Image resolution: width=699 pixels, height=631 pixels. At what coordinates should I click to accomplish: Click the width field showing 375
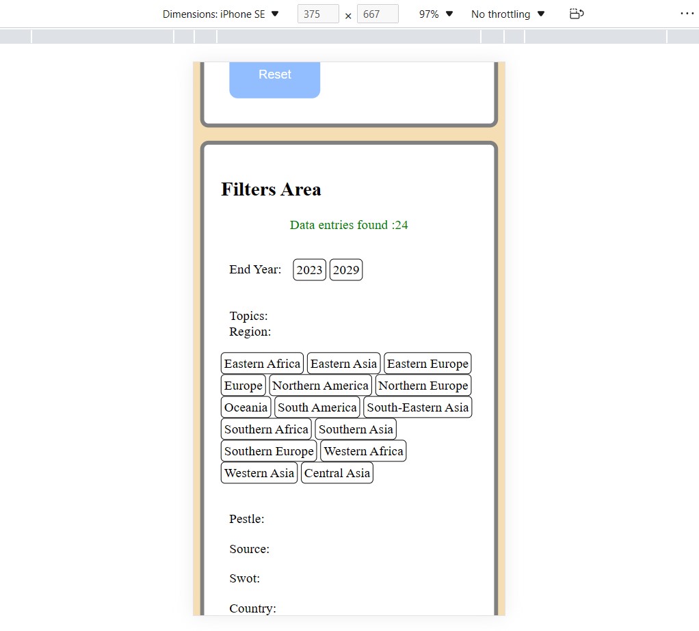tap(318, 14)
